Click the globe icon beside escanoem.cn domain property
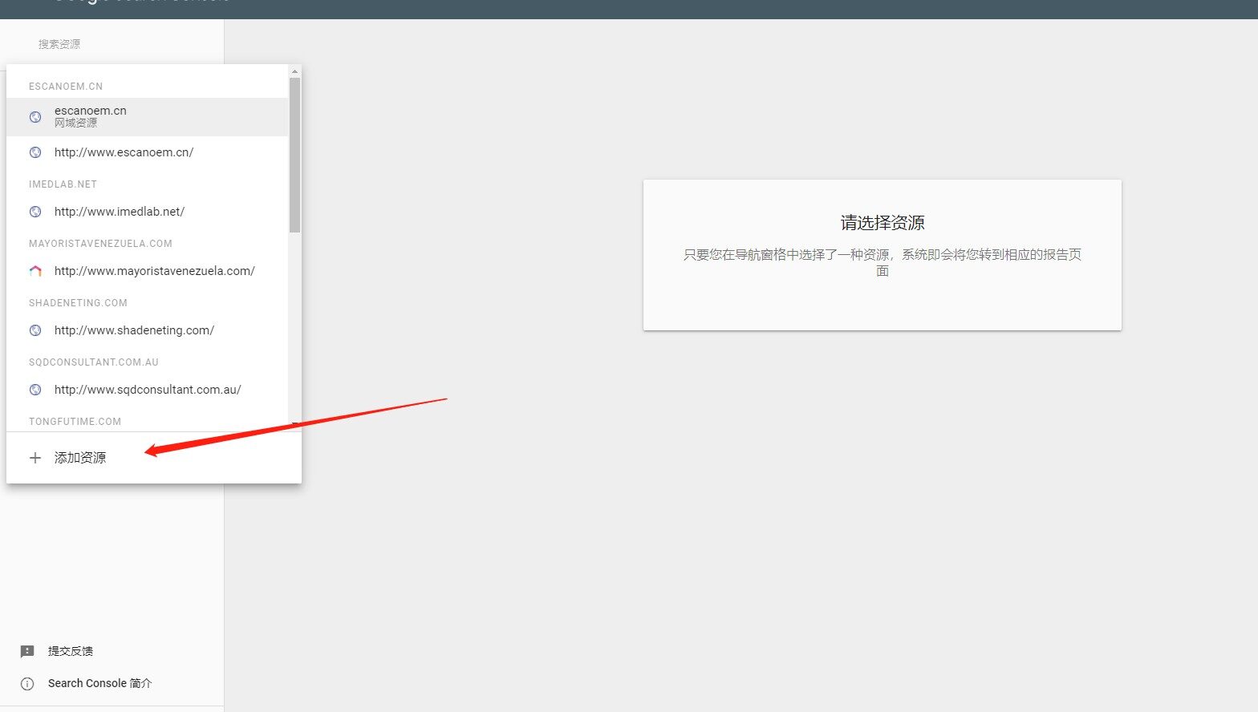The image size is (1258, 712). point(35,117)
